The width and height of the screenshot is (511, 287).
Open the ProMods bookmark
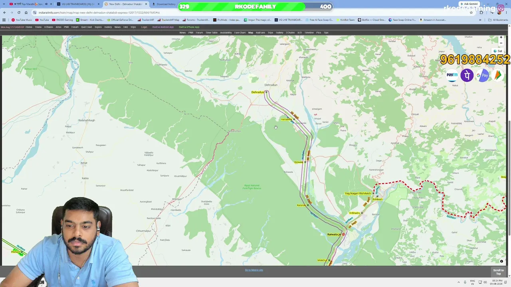(x=227, y=20)
